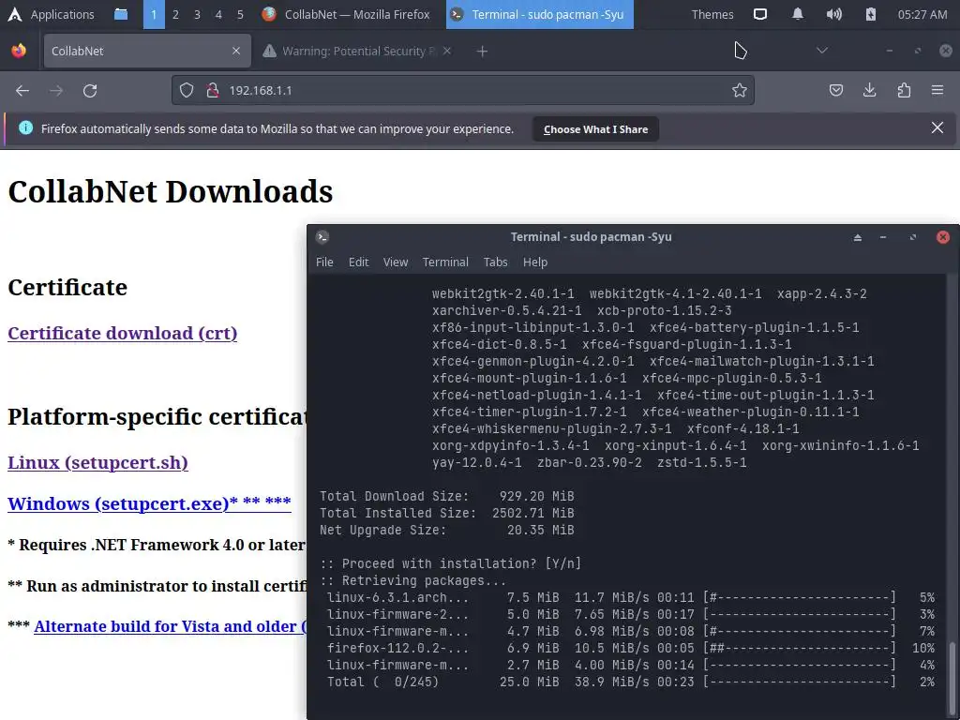
Task: Click the display icon in system tray
Action: point(759,14)
